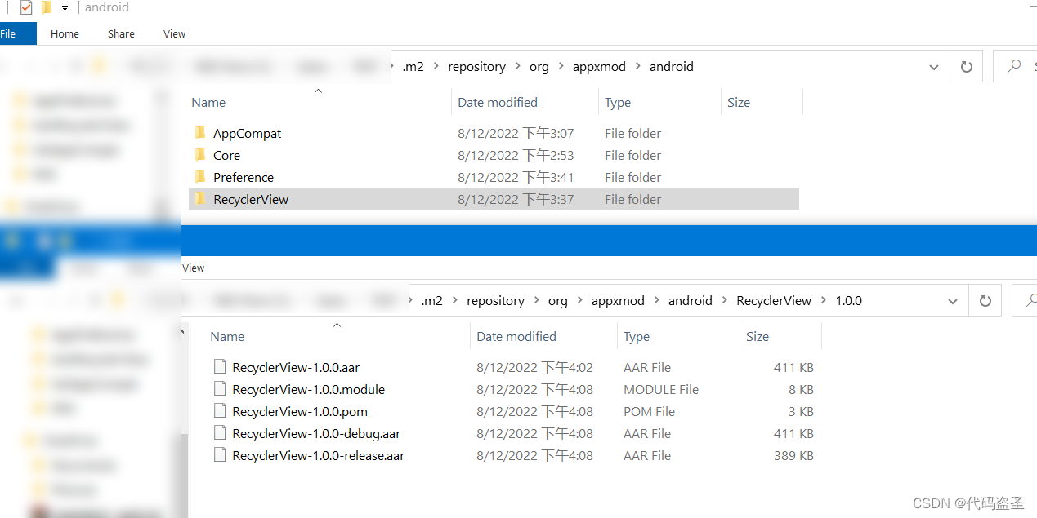Click the 8 KB size value
The height and width of the screenshot is (518, 1037).
pos(801,389)
